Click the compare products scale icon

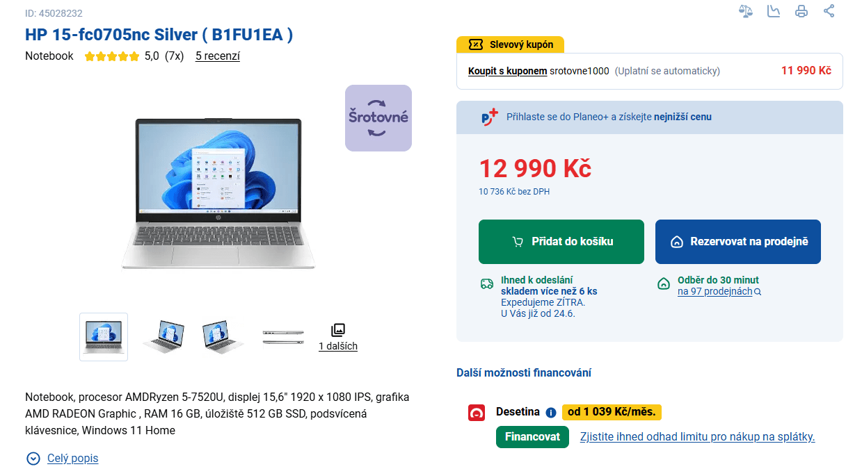click(746, 11)
